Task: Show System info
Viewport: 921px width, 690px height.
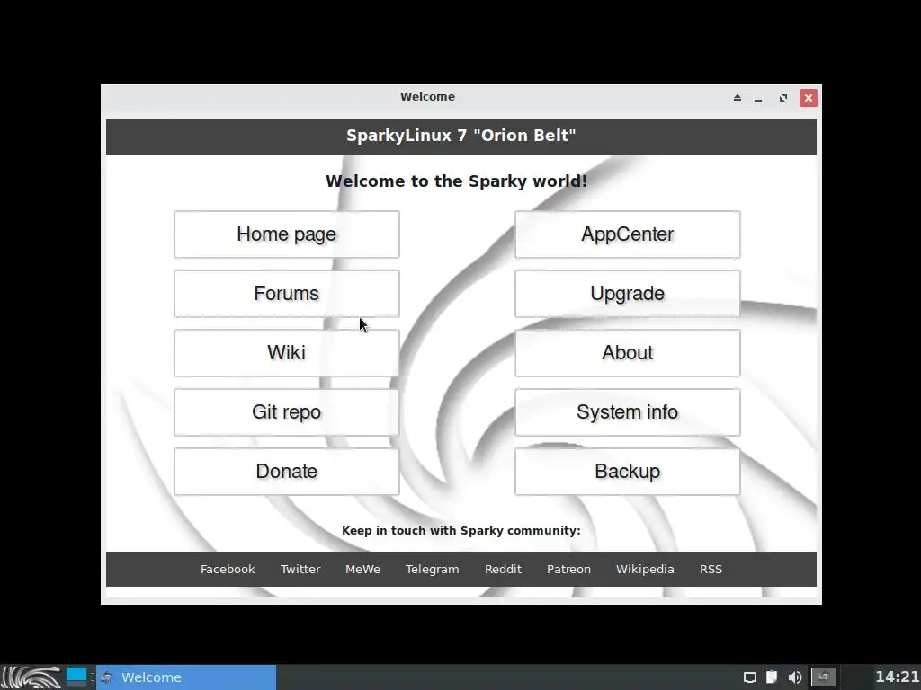Action: pyautogui.click(x=627, y=411)
